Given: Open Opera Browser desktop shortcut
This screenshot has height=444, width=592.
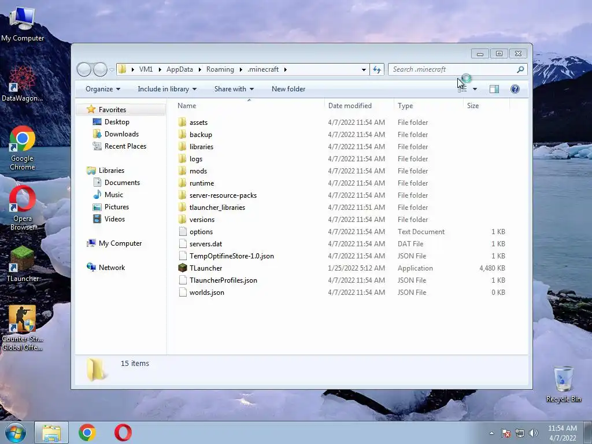Looking at the screenshot, I should [x=23, y=208].
